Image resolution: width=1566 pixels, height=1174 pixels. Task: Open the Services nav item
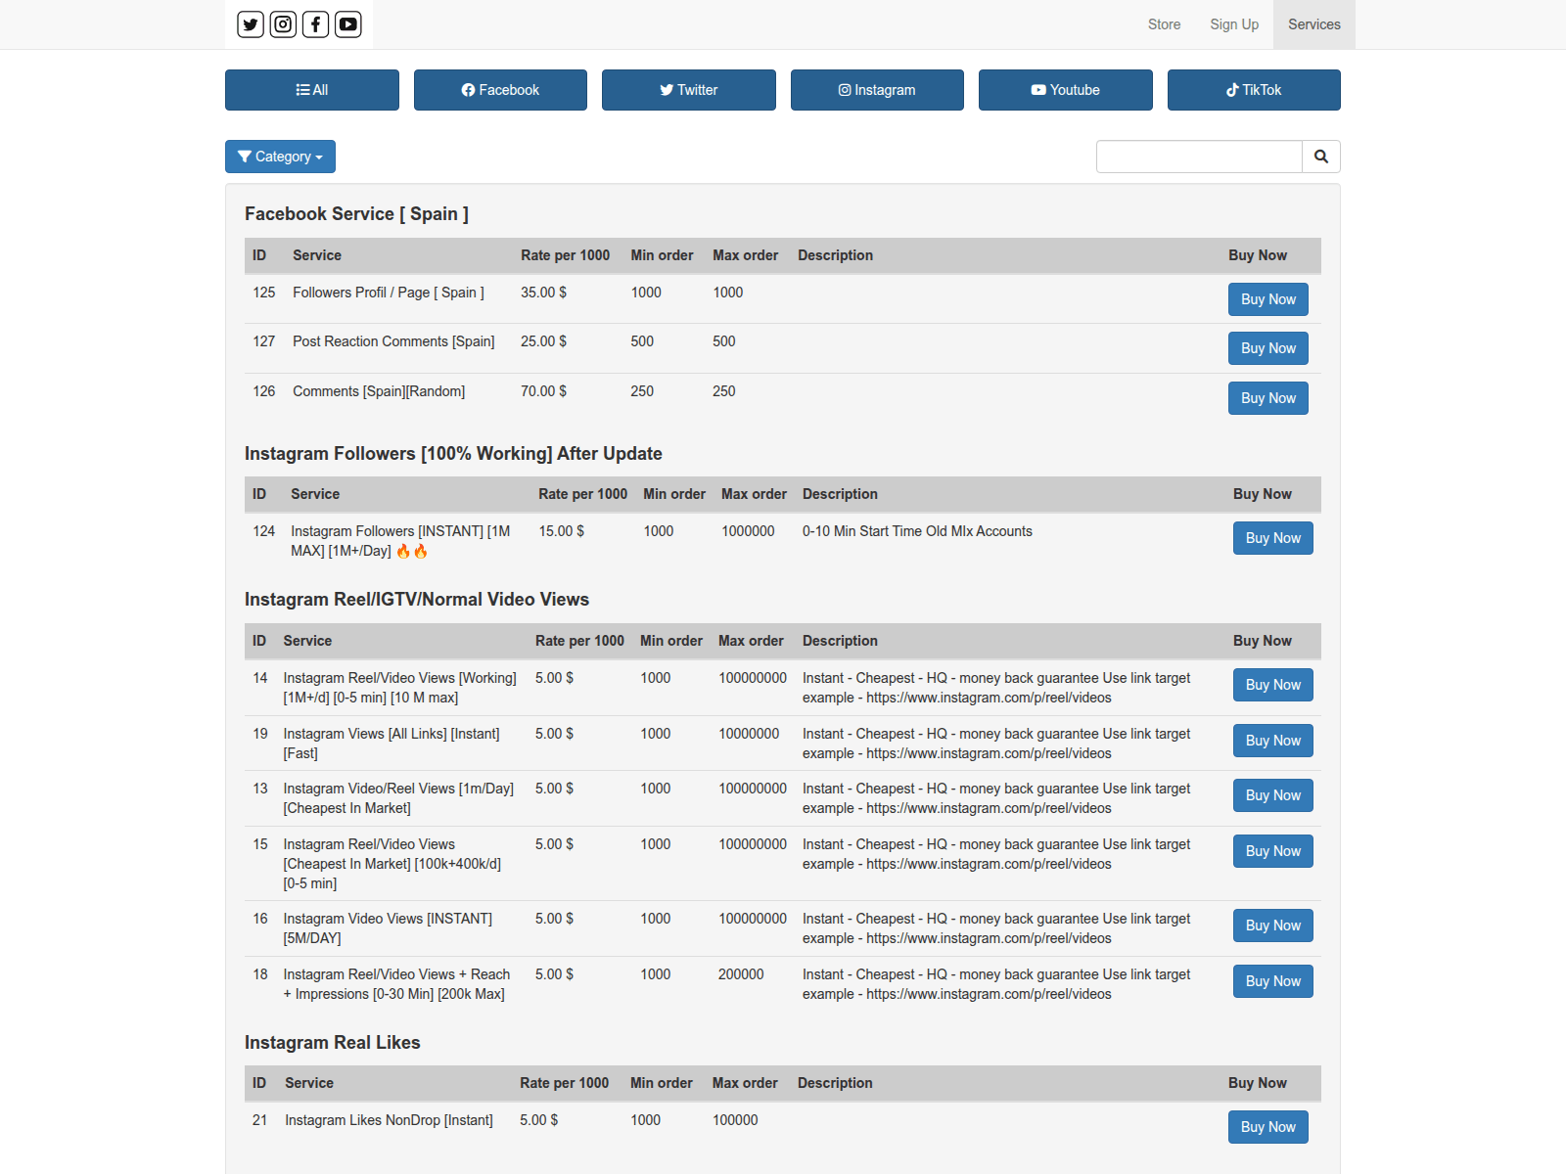[1314, 24]
